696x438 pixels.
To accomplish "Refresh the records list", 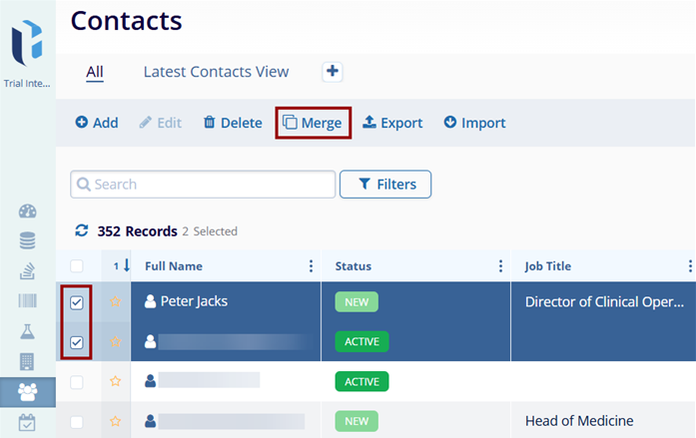I will (82, 231).
